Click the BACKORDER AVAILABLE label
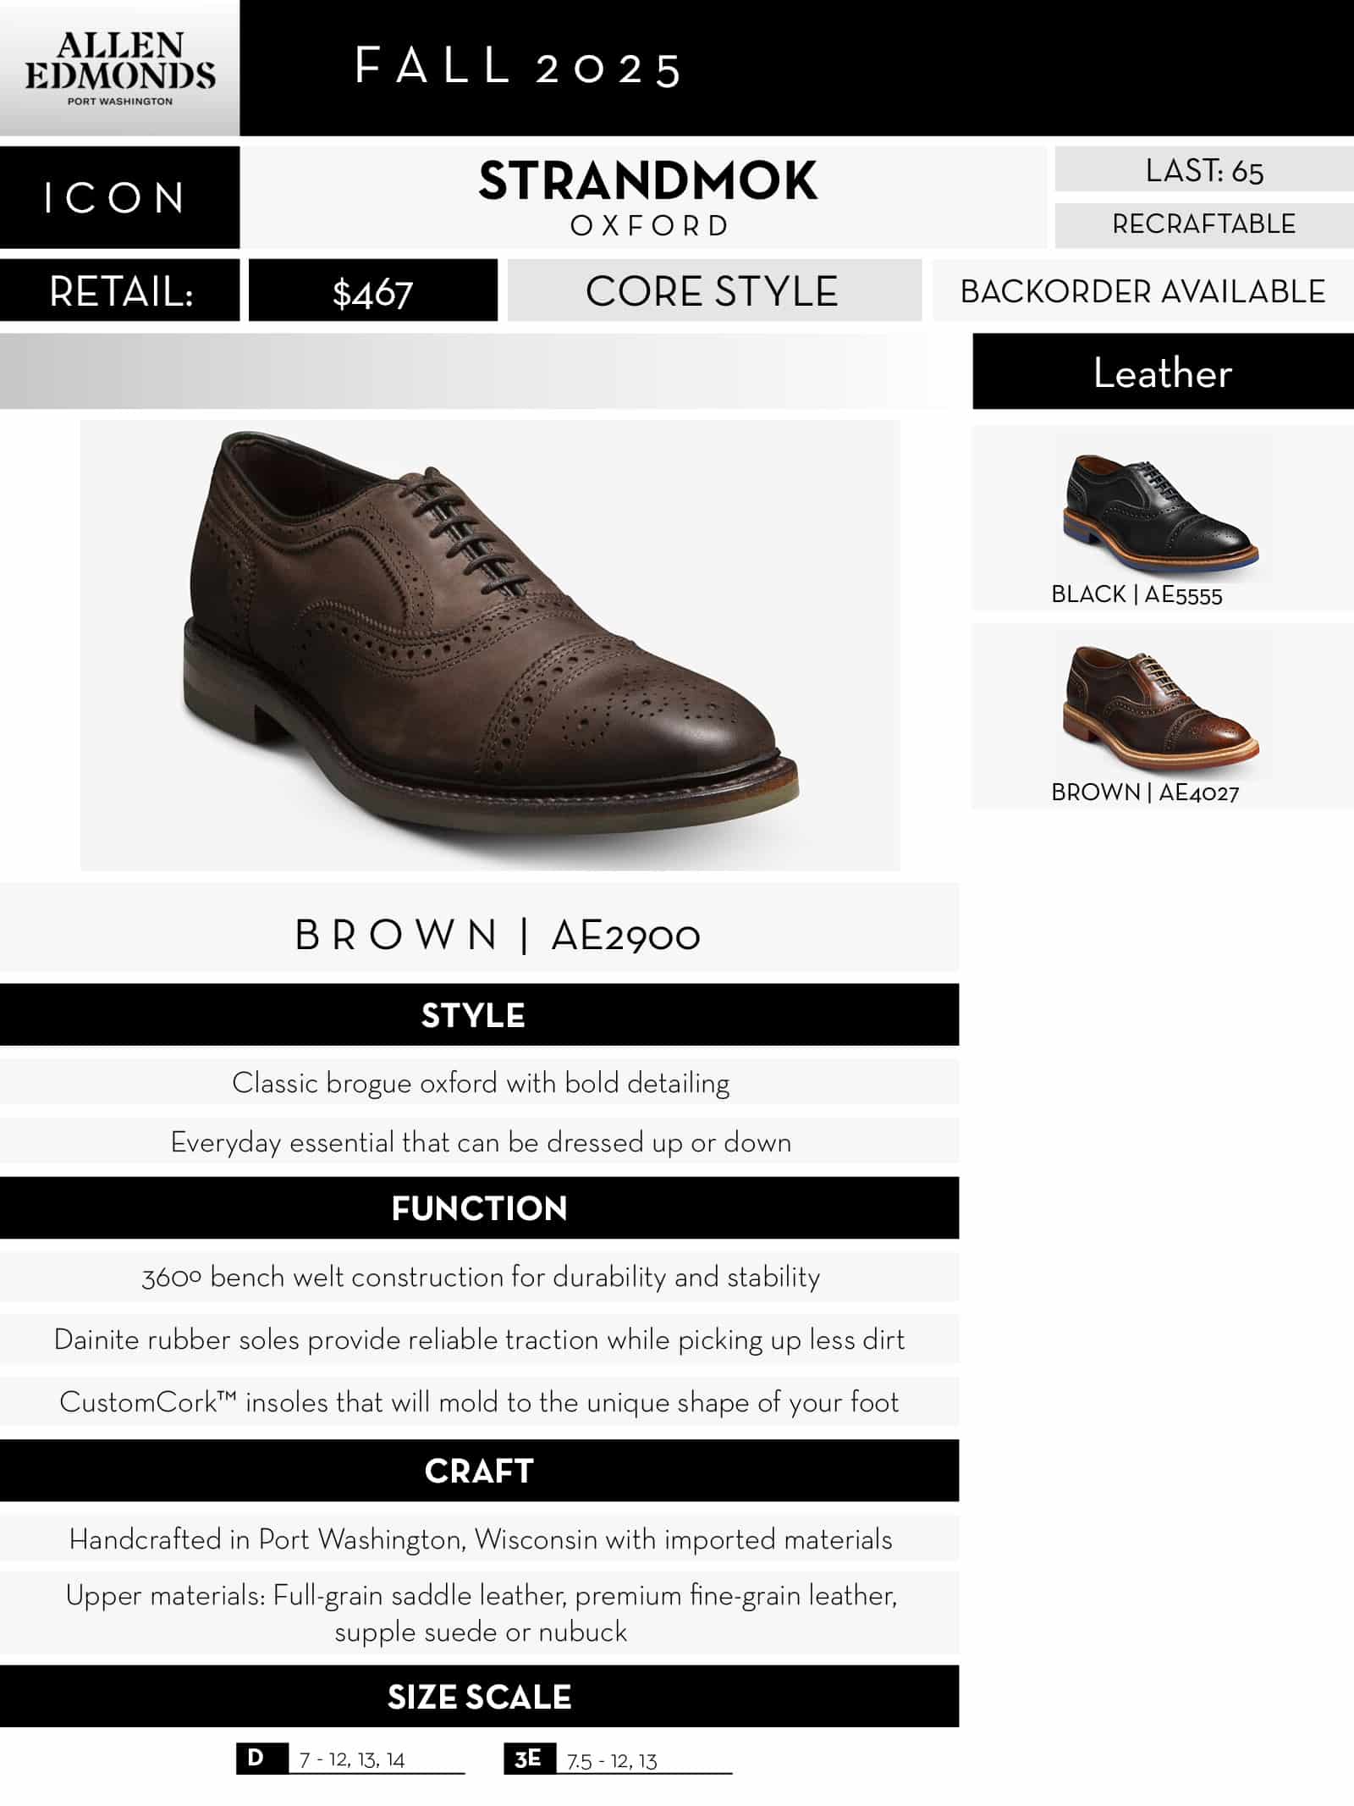 point(1142,291)
